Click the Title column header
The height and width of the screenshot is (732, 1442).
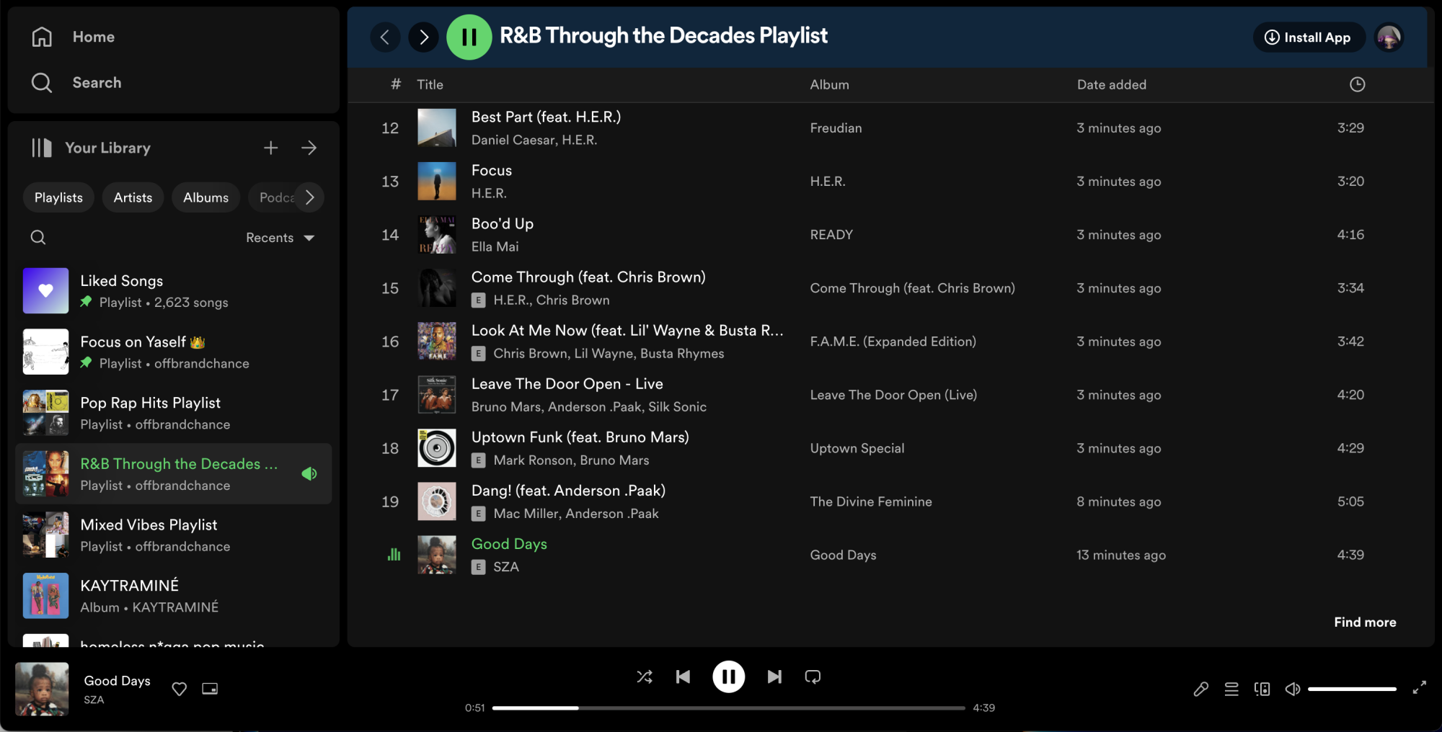click(430, 84)
